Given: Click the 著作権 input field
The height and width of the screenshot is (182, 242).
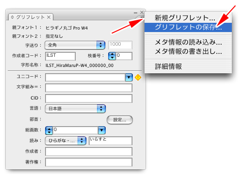Looking at the screenshot, I should click(89, 162).
